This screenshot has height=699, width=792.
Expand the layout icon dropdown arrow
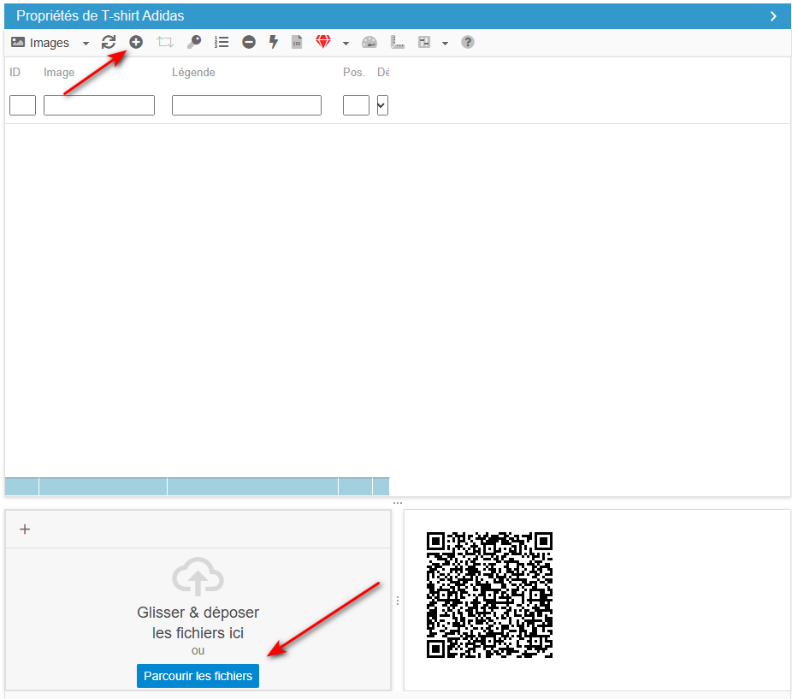click(445, 44)
